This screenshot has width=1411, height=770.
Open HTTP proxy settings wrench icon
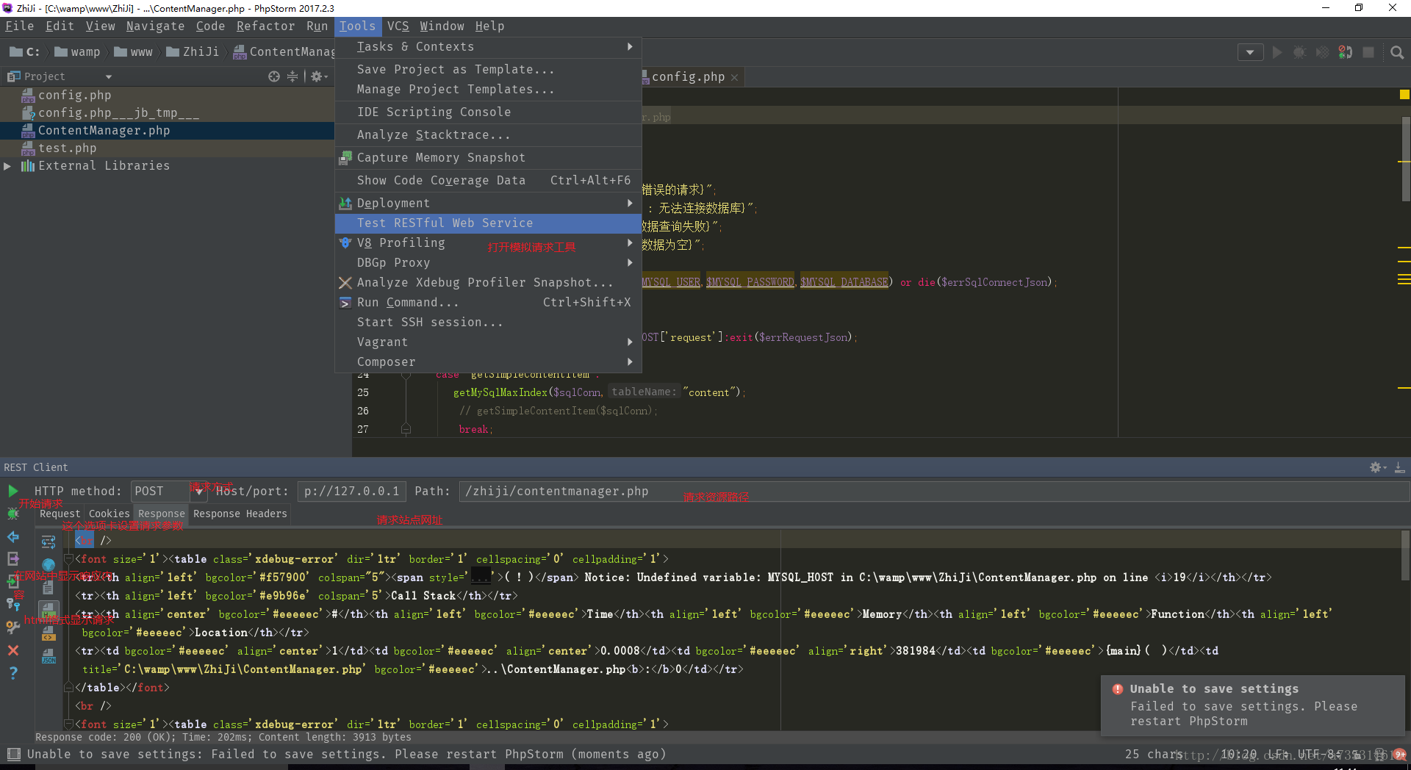click(x=13, y=627)
